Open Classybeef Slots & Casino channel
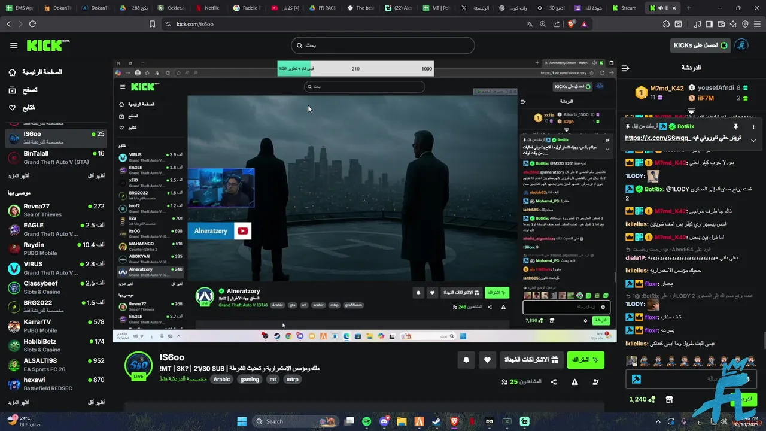The image size is (766, 431). point(56,287)
